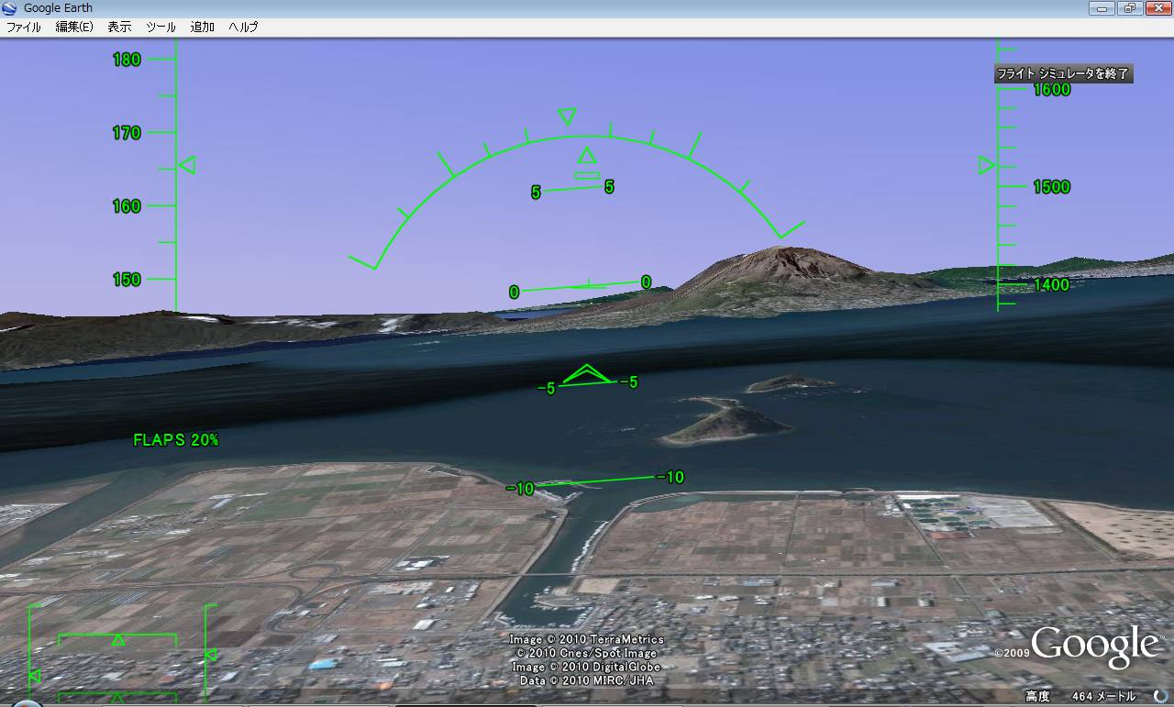
Task: Click the 170 airspeed scale value
Action: [127, 133]
